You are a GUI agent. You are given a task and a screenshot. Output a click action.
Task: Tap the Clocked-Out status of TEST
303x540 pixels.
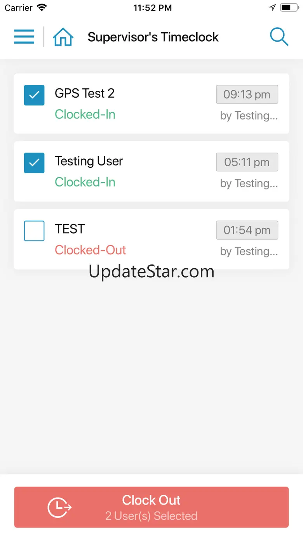click(90, 250)
